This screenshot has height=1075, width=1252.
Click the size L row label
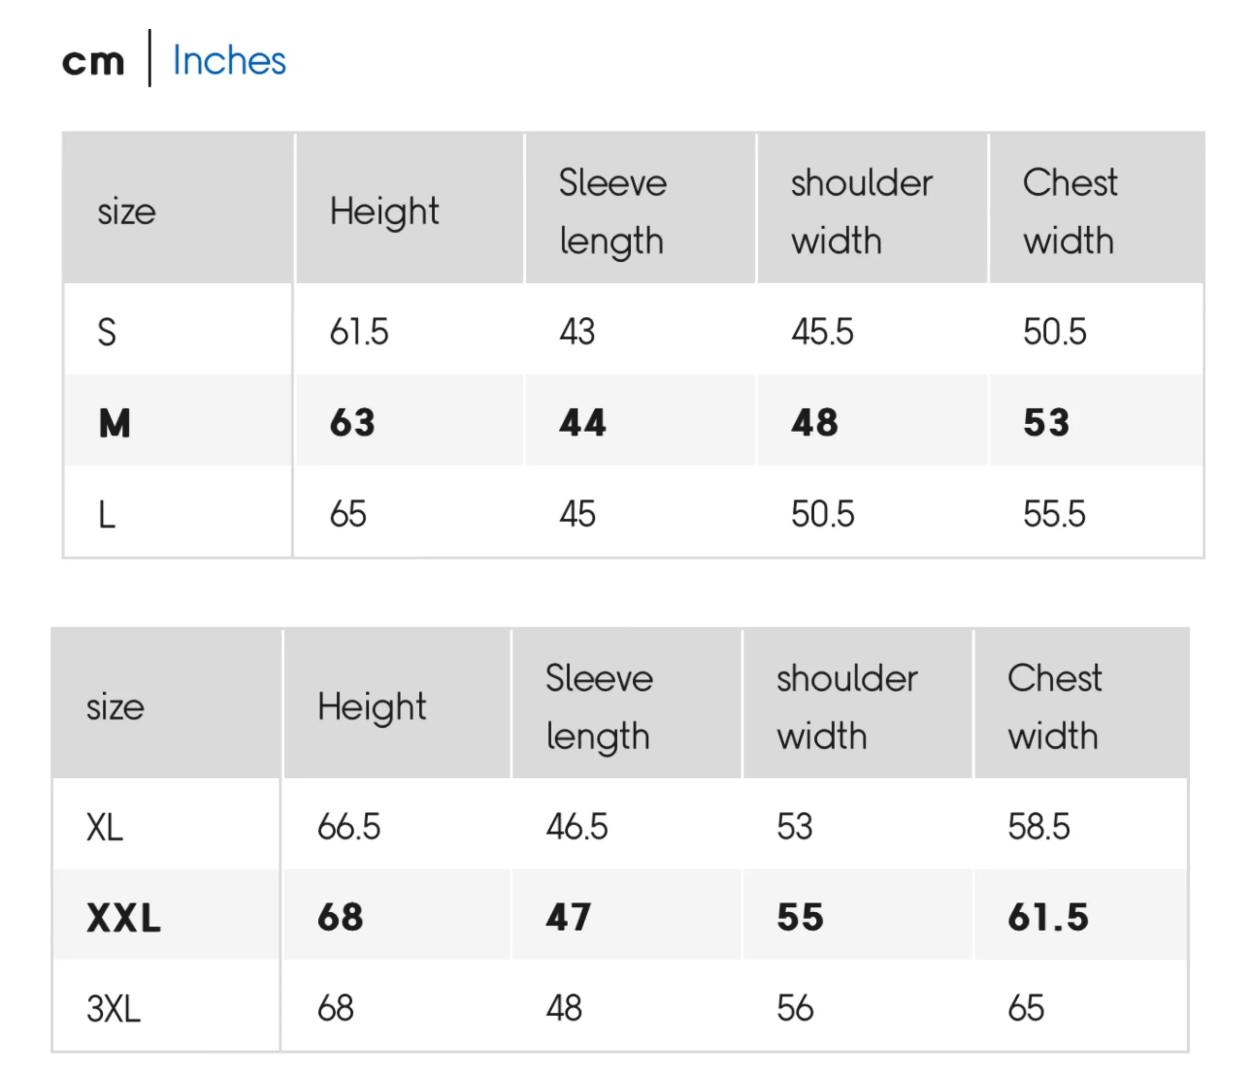[x=107, y=515]
